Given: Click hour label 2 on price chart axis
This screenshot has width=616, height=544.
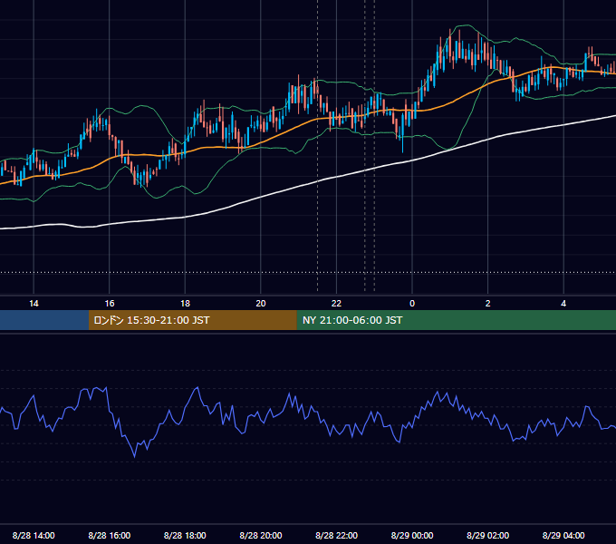Looking at the screenshot, I should (x=488, y=303).
